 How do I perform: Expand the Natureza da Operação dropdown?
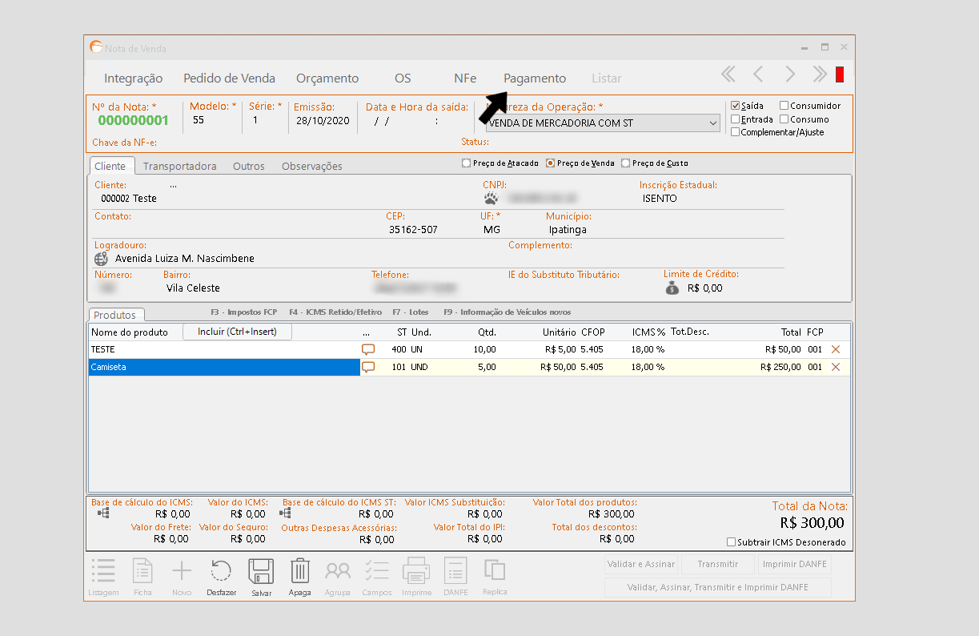coord(713,123)
